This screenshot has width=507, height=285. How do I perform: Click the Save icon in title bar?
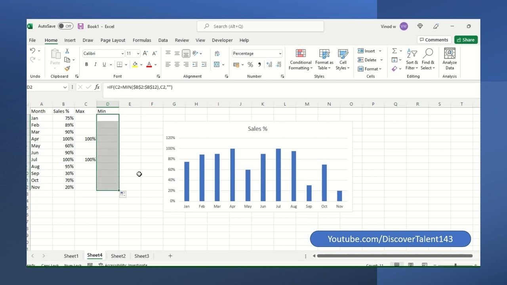[x=80, y=26]
